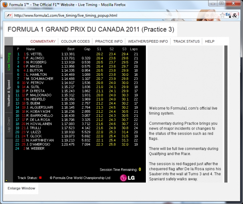Click the URL address field
The height and width of the screenshot is (204, 243).
pyautogui.click(x=113, y=15)
